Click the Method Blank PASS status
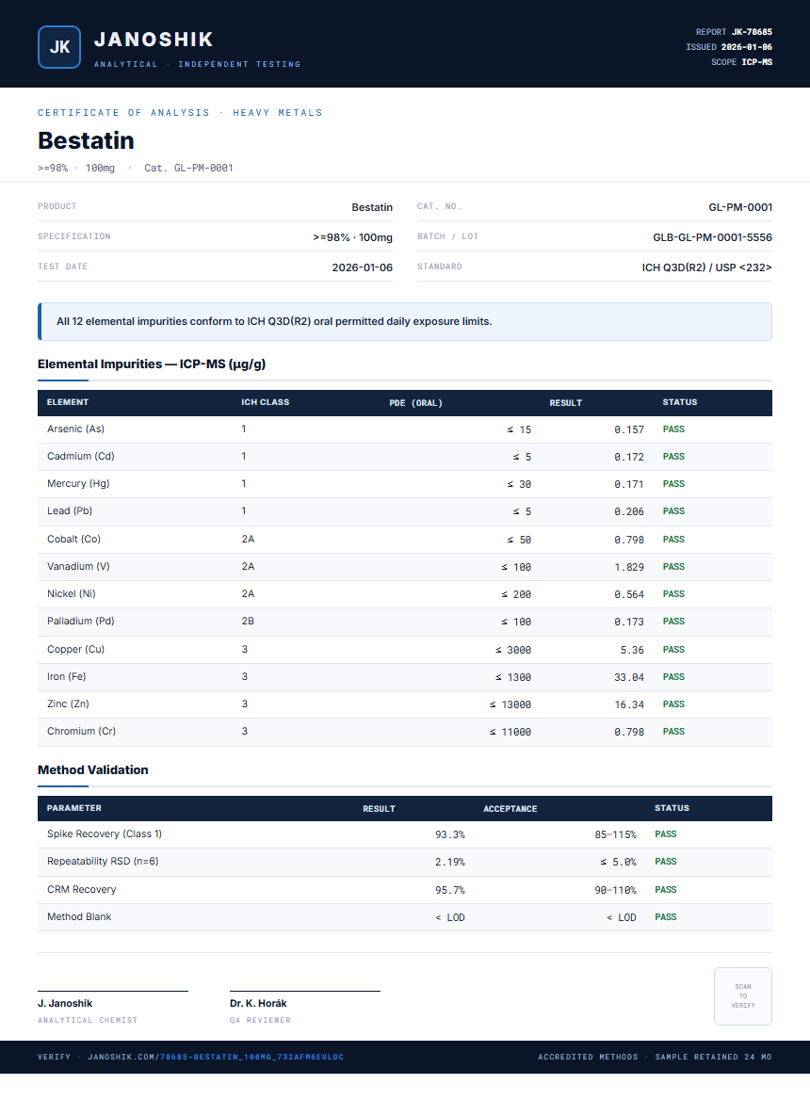This screenshot has width=810, height=1100. (666, 917)
